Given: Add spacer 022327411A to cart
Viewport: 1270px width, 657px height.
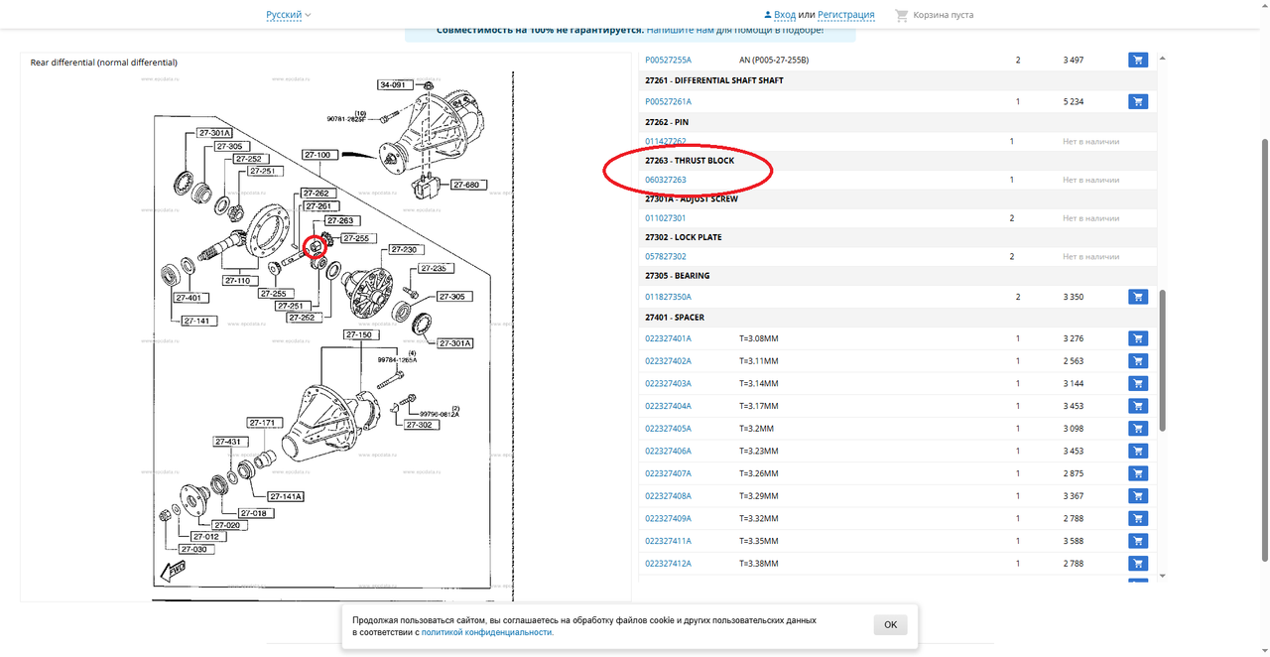Looking at the screenshot, I should tap(1138, 541).
